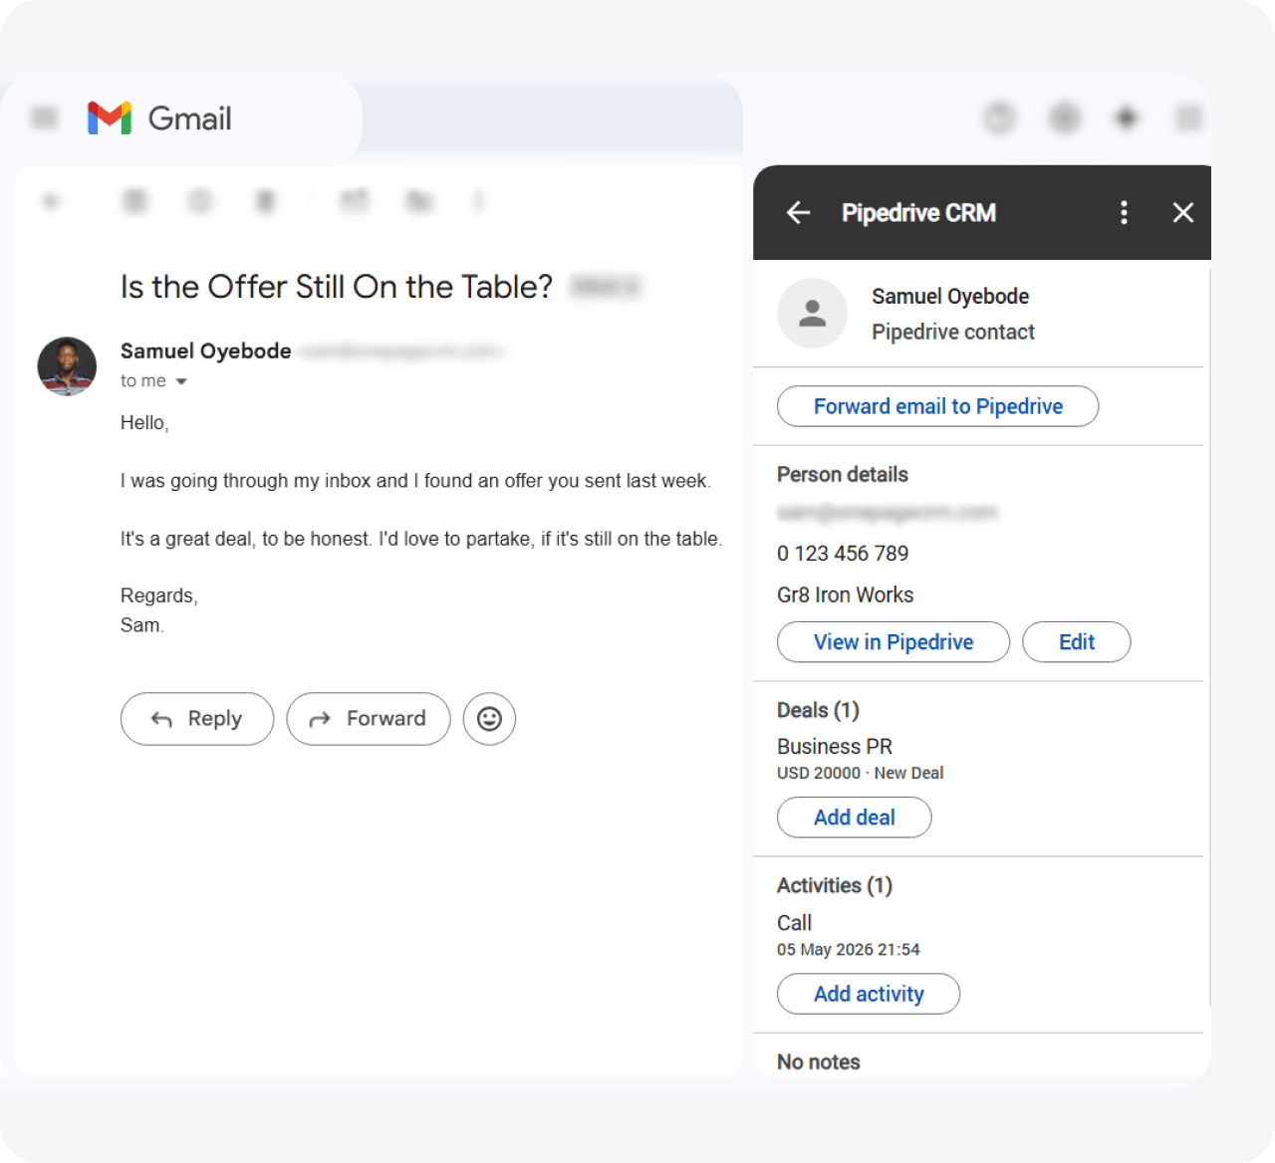Click the Call activity entry
The image size is (1275, 1163).
coord(794,923)
